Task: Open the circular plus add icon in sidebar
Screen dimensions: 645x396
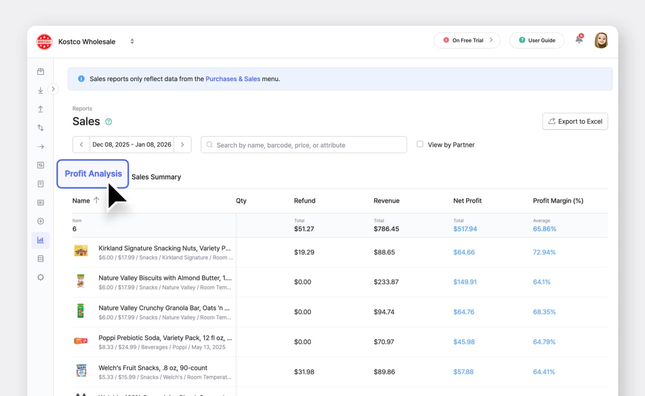Action: (40, 221)
